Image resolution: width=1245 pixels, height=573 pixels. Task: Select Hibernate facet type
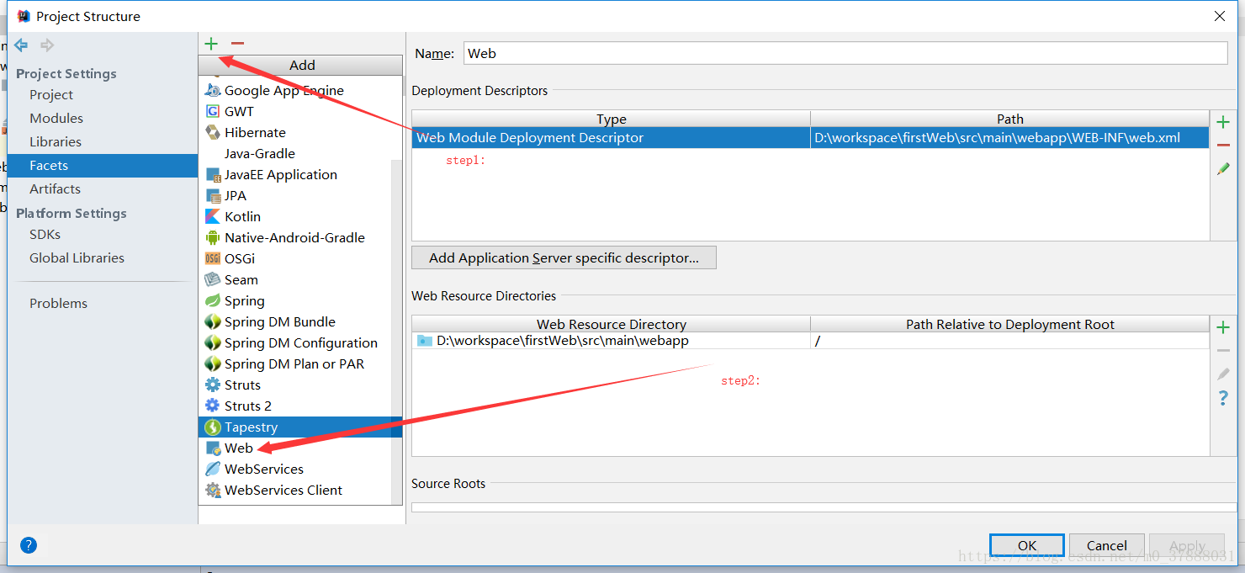(x=299, y=132)
